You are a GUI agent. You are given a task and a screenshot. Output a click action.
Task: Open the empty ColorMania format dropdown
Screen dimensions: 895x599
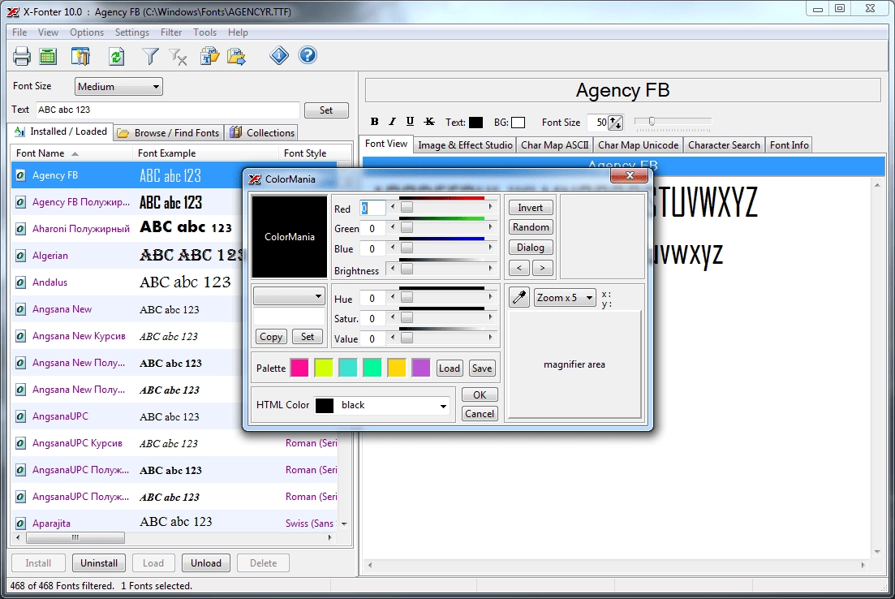coord(289,295)
